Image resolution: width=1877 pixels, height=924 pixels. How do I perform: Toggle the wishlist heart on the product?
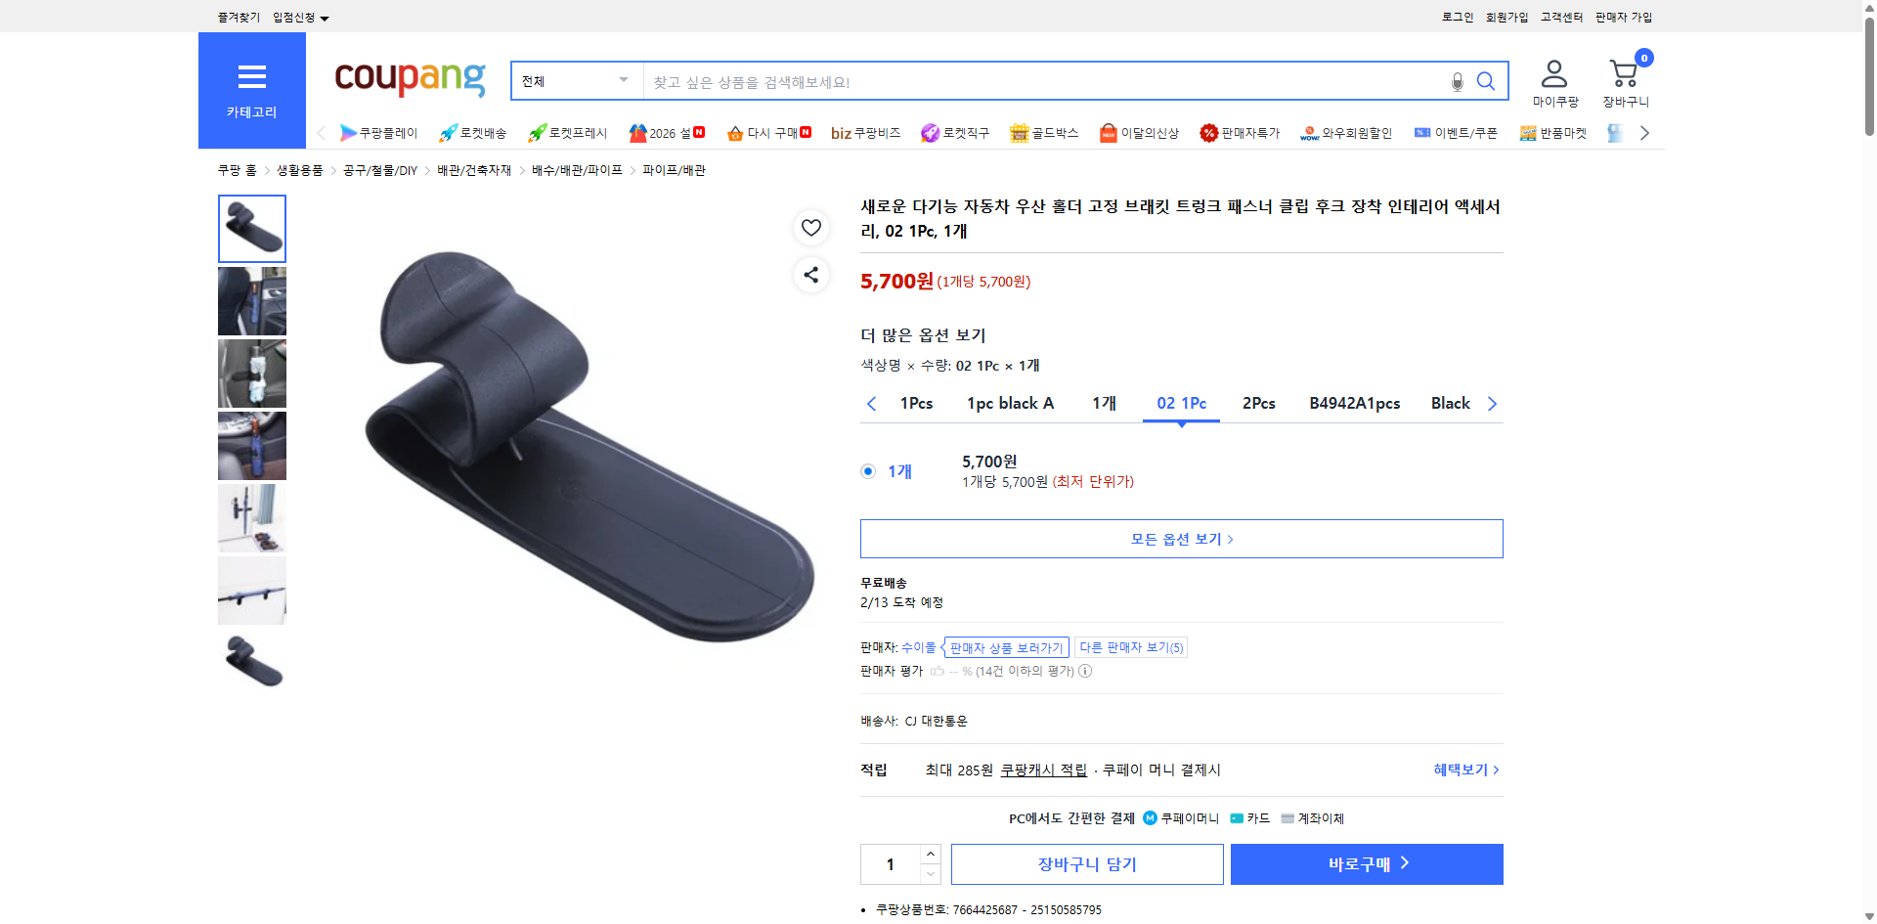pos(810,227)
